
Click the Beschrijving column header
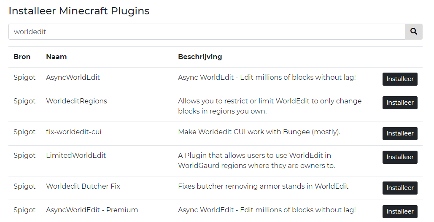pyautogui.click(x=200, y=57)
